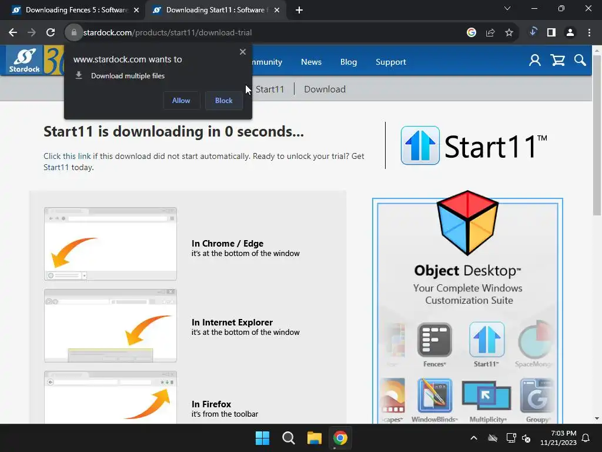The image size is (602, 452).
Task: Reload the Stardock page
Action: [51, 33]
